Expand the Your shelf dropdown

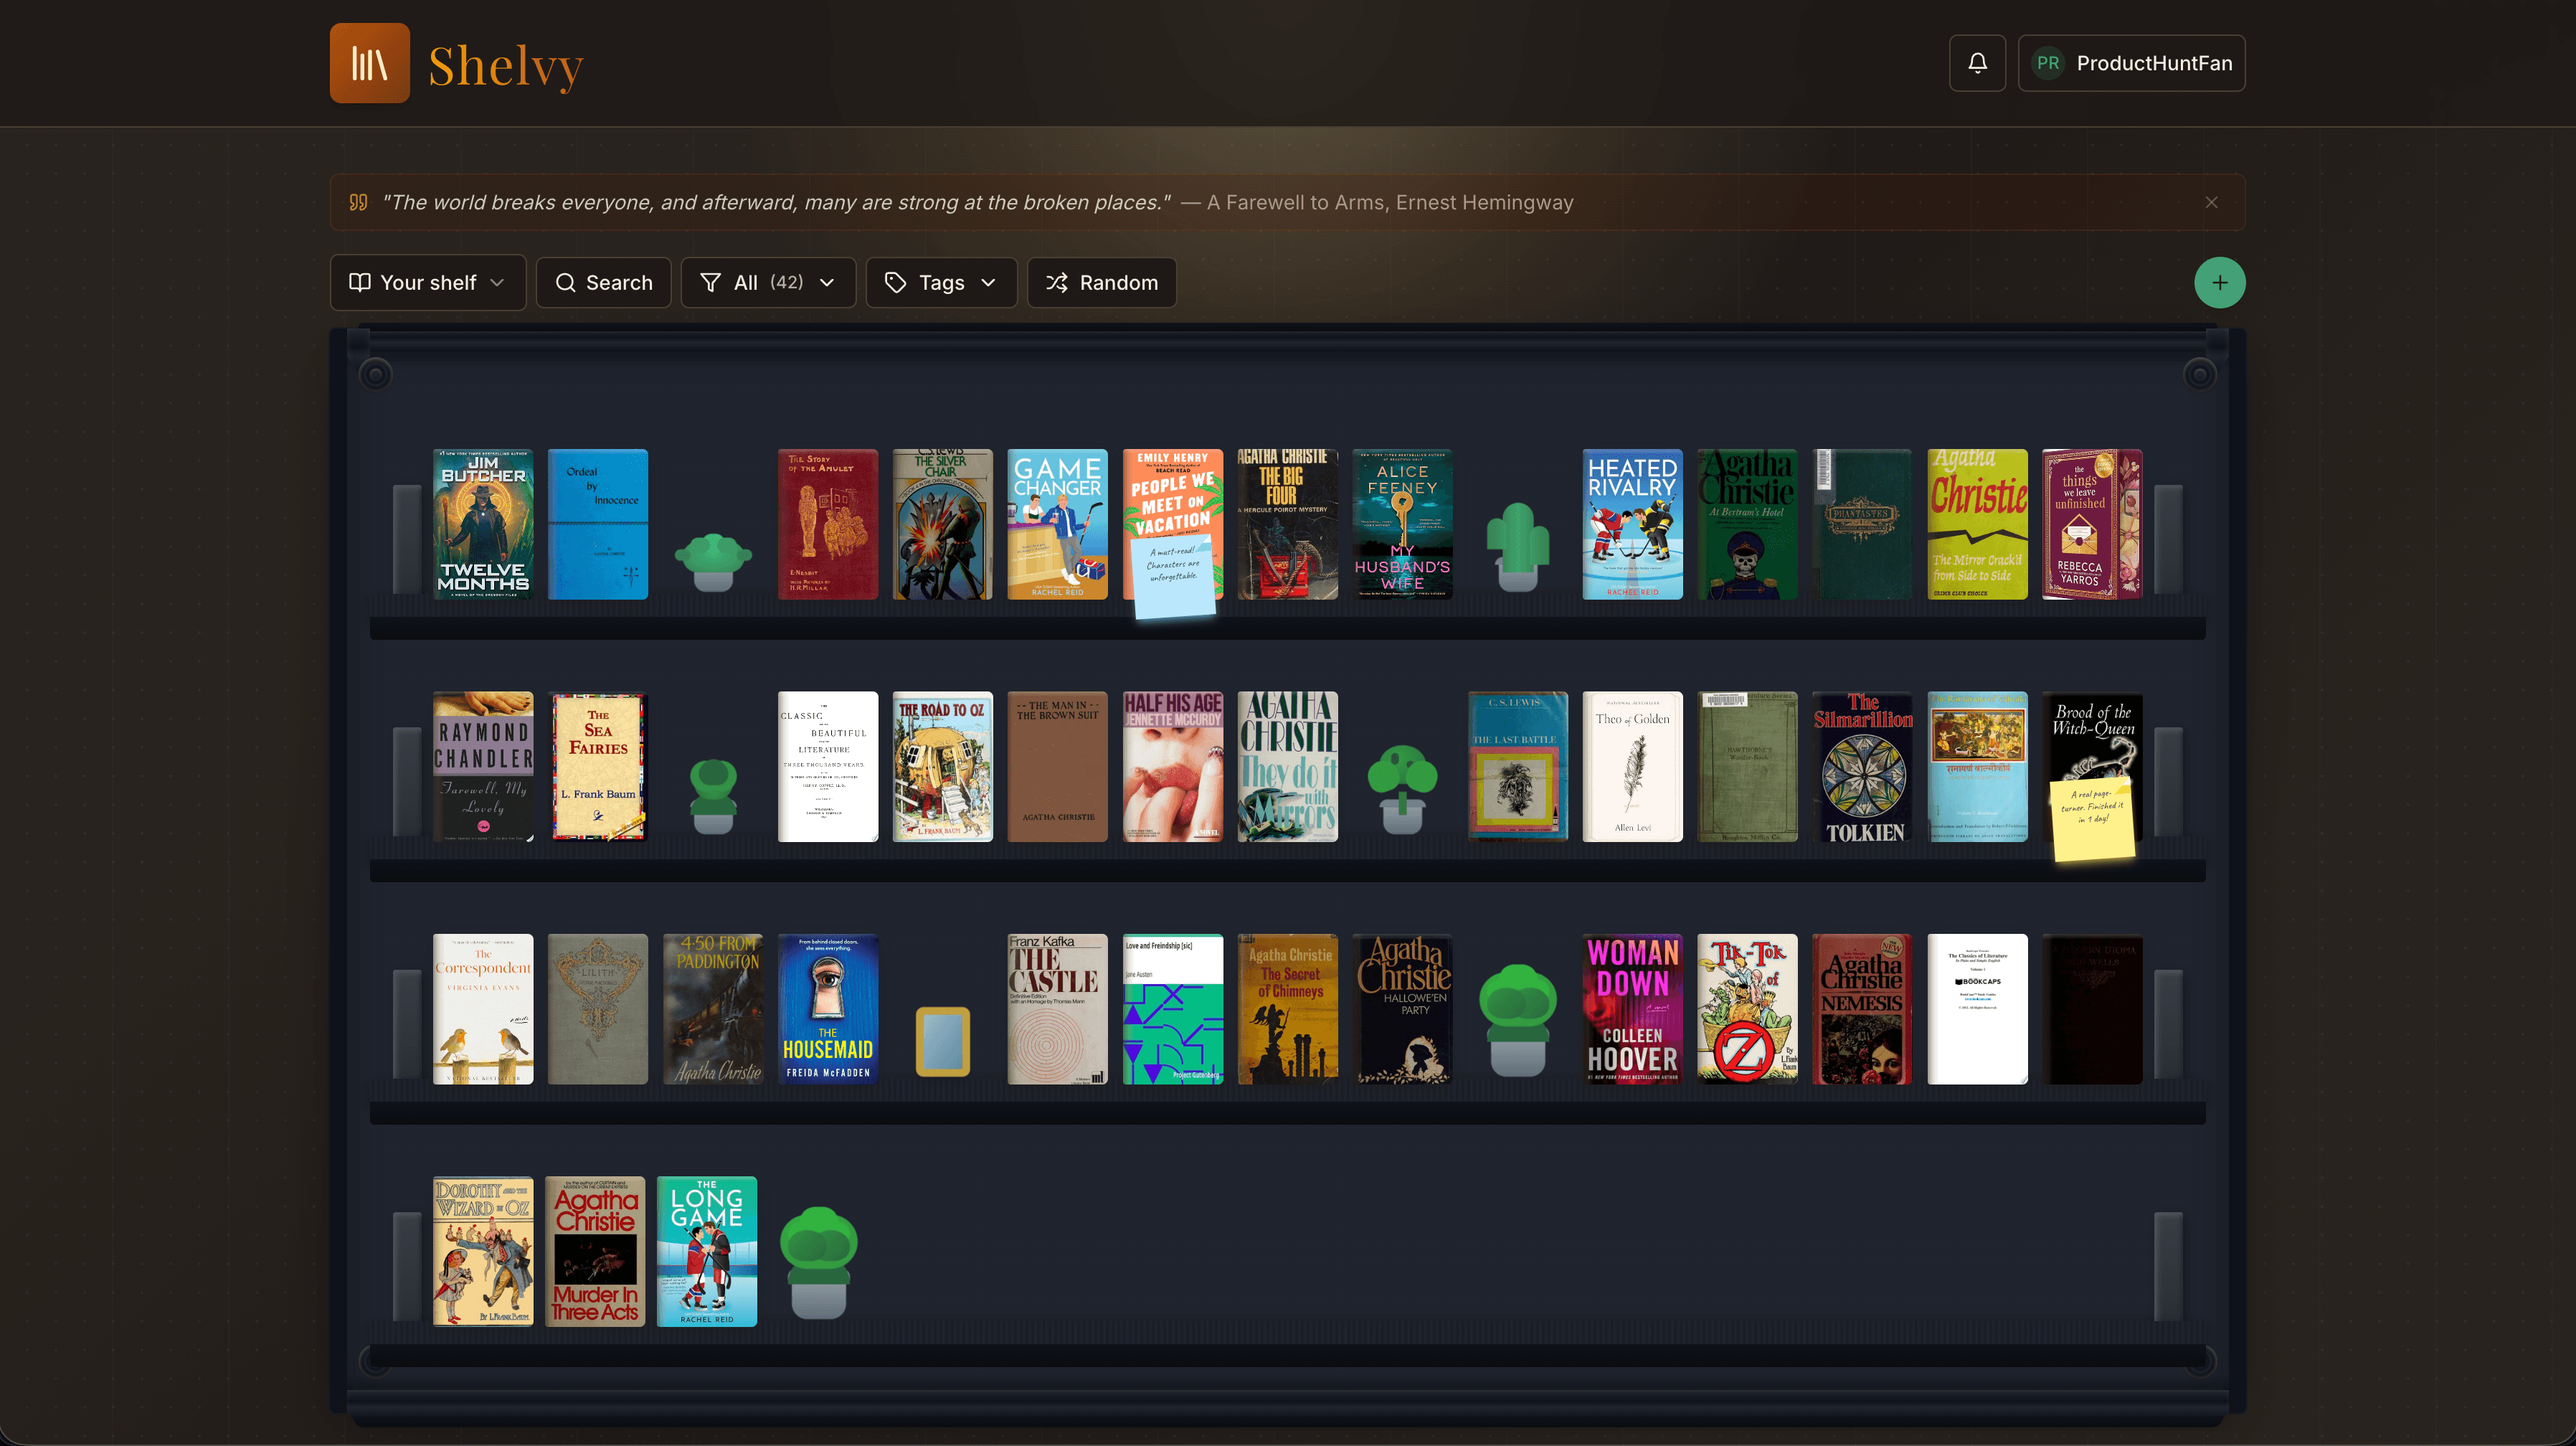coord(428,282)
